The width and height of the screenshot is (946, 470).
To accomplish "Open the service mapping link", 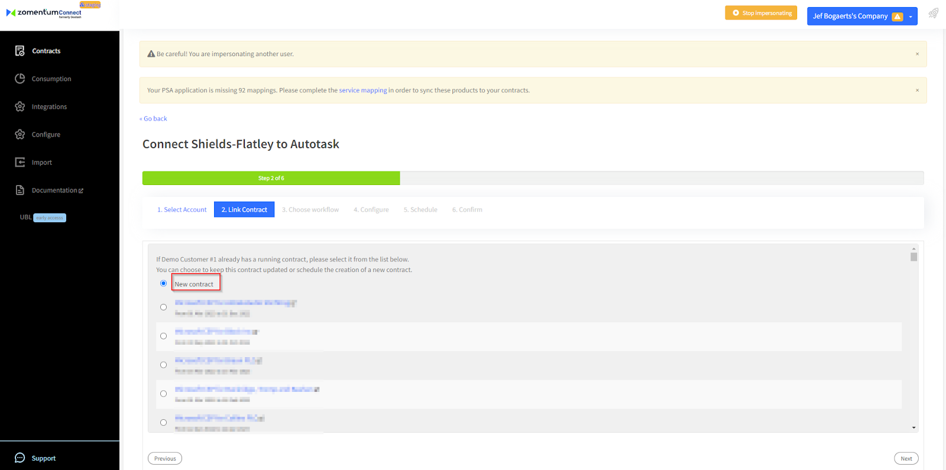I will click(363, 90).
